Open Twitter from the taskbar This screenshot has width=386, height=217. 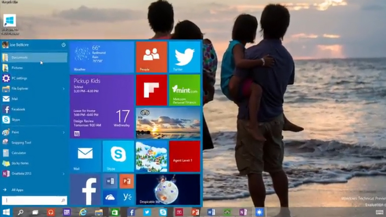tap(147, 212)
